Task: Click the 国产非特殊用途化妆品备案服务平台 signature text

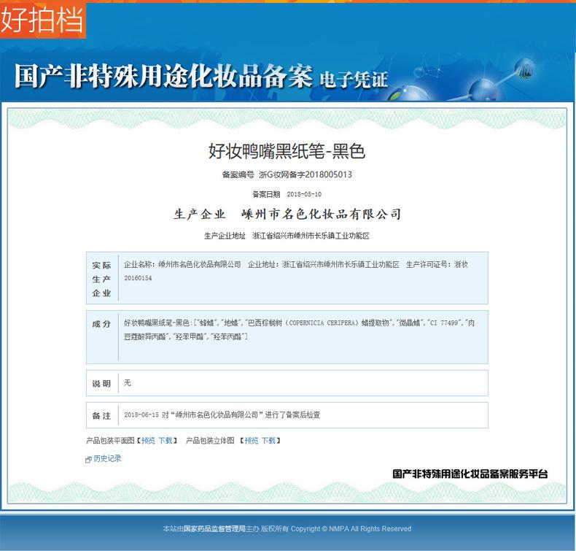Action: pyautogui.click(x=470, y=474)
